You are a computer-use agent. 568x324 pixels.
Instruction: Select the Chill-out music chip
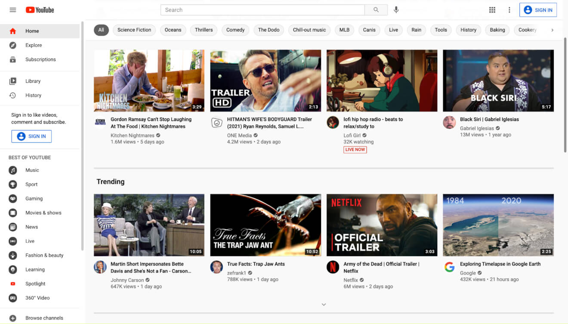point(309,30)
